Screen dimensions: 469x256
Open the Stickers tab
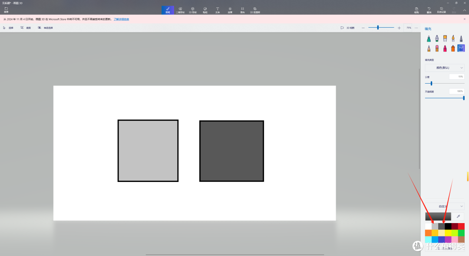point(205,10)
